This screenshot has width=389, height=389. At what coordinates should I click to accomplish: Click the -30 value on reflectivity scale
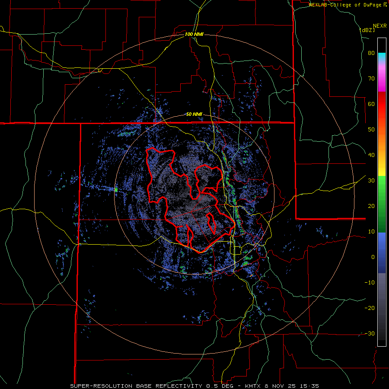pos(370,333)
